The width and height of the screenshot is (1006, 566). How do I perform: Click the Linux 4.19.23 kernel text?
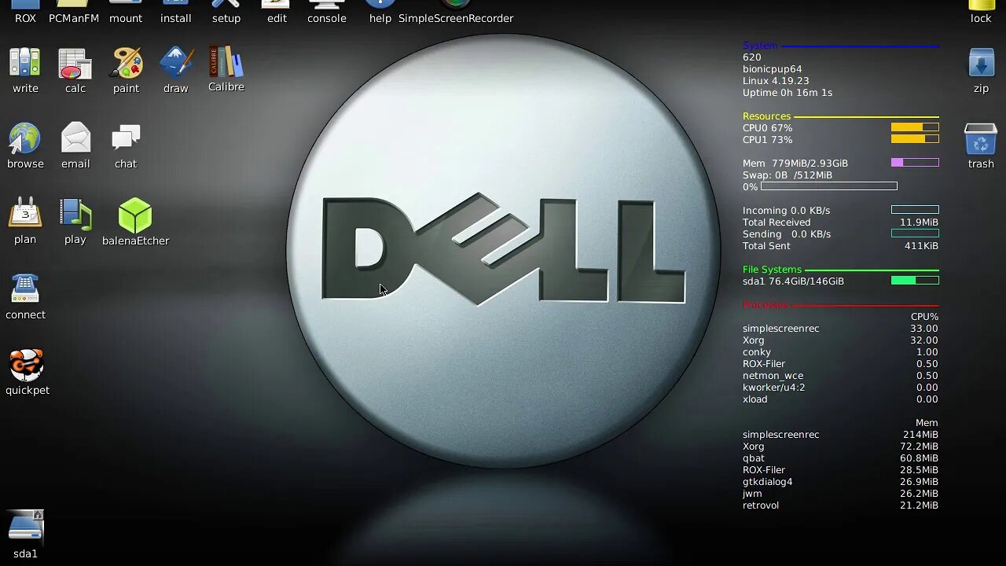(776, 81)
